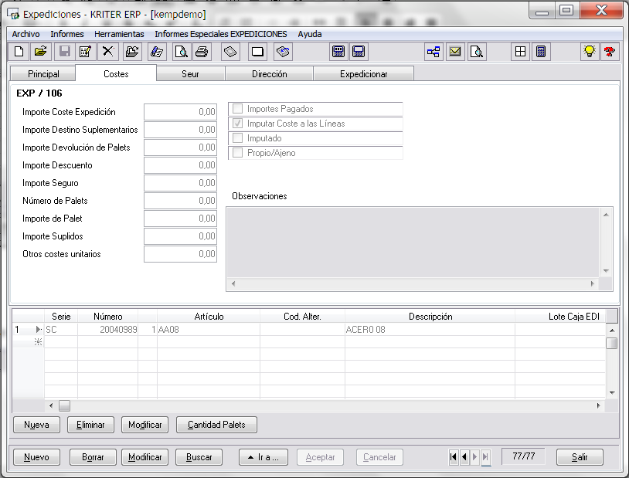Open the Informes menu

[x=67, y=34]
